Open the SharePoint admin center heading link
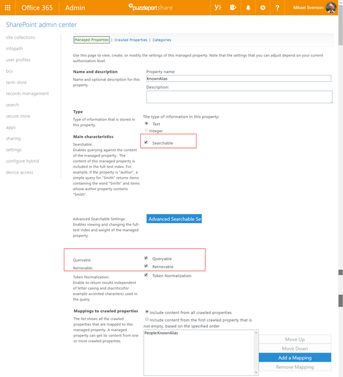Screen dimensions: 343x377 pyautogui.click(x=41, y=25)
